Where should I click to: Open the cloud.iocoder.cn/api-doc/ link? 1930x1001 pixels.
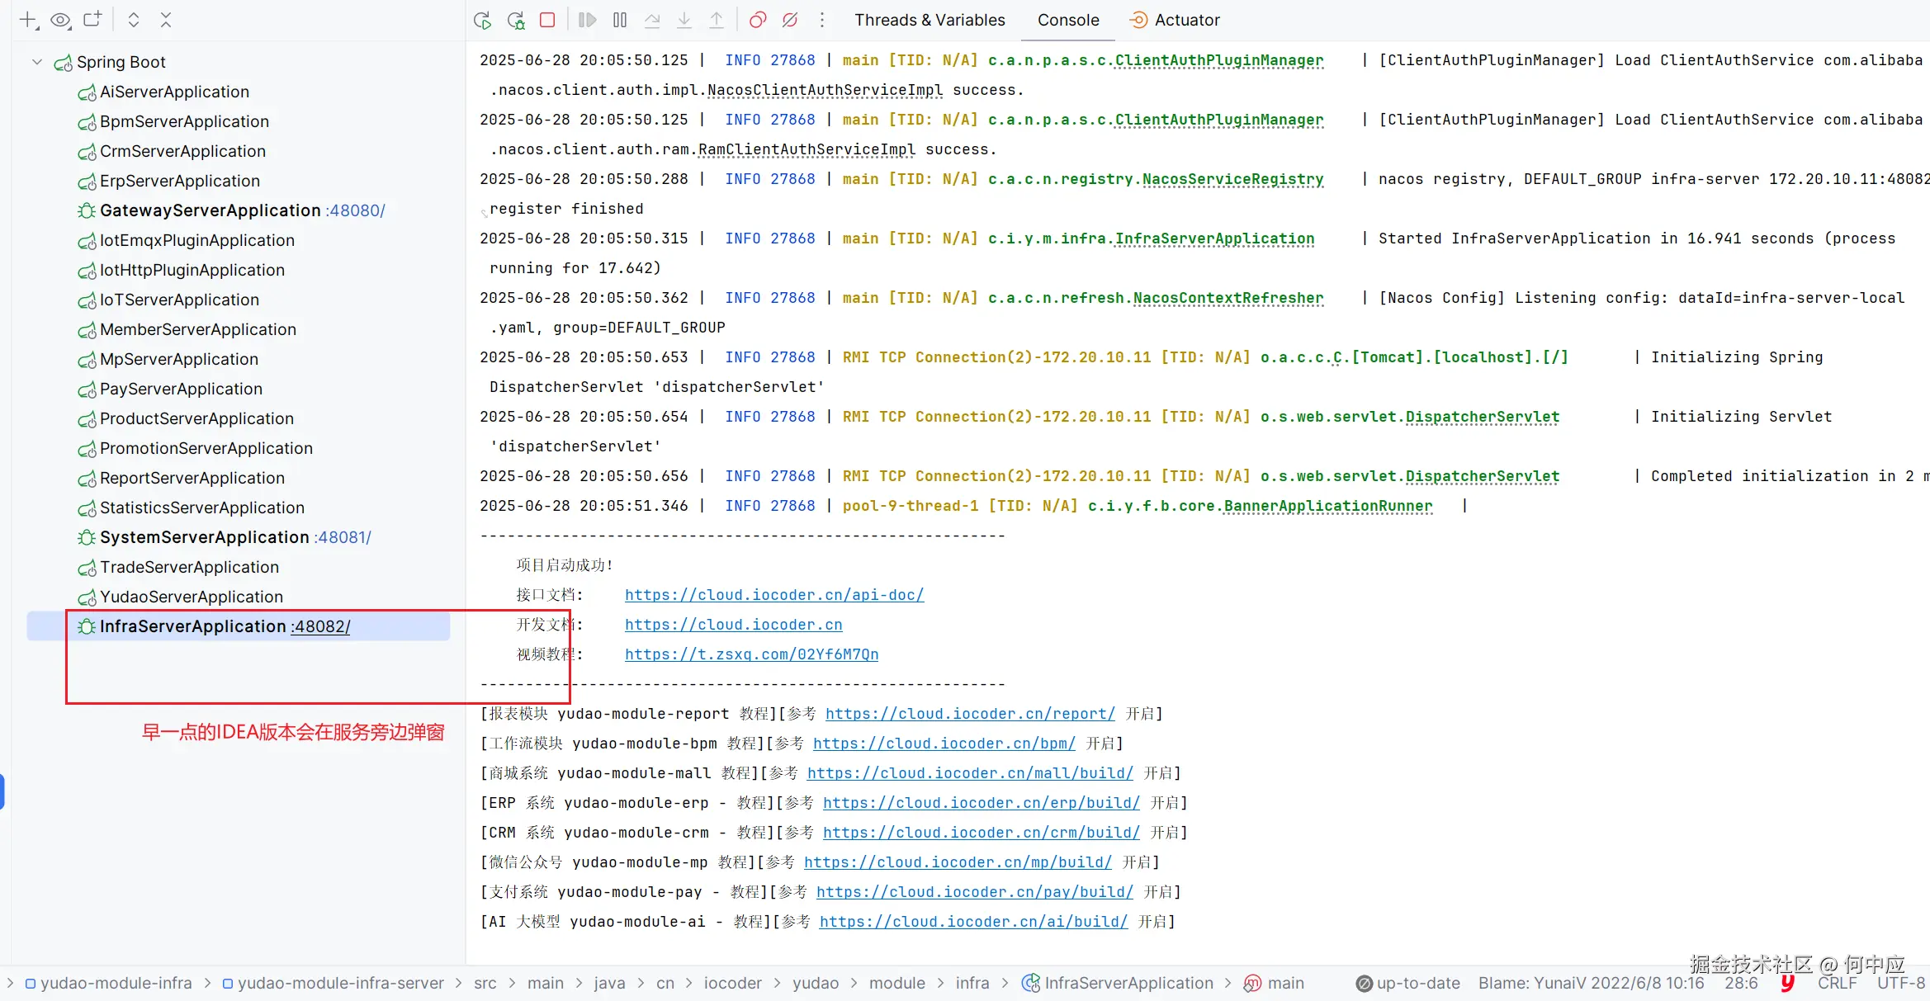click(773, 595)
